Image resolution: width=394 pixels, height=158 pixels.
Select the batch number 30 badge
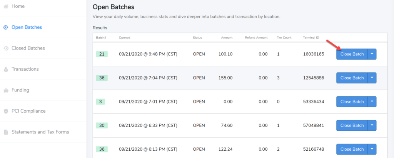(102, 125)
